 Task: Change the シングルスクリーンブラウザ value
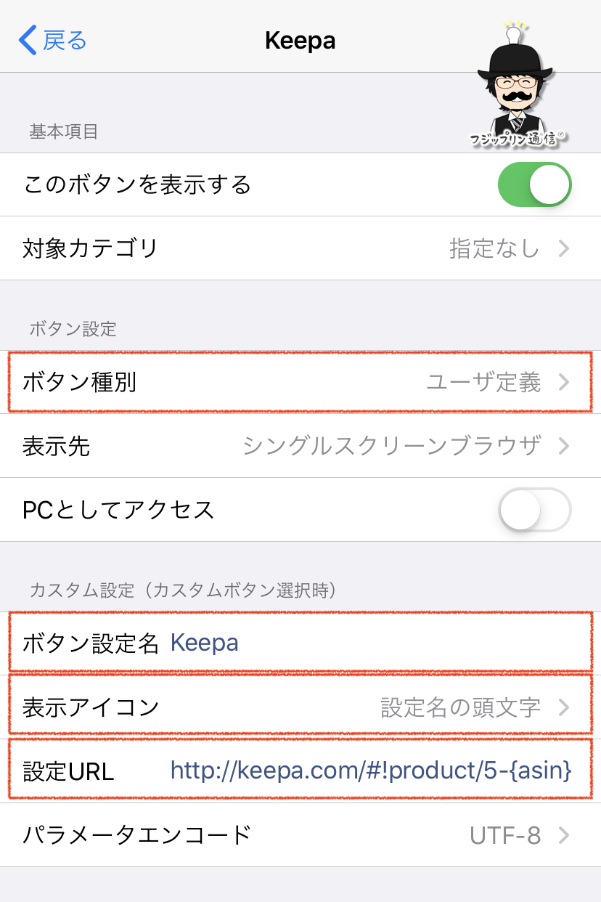(392, 446)
